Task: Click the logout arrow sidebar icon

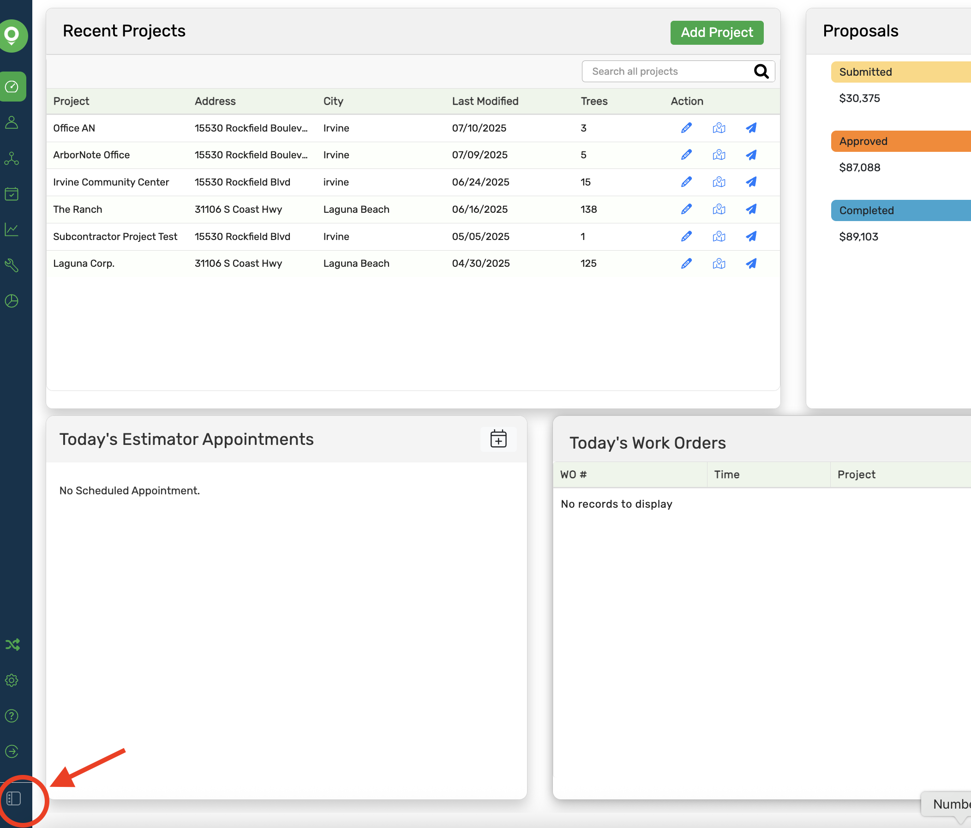Action: pos(12,752)
